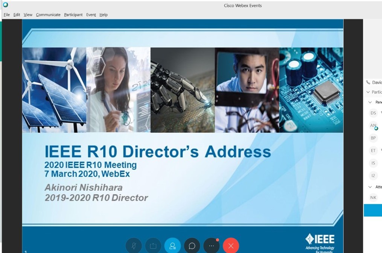The image size is (382, 253).
Task: Click the Webex logo in the title bar
Action: (x=5, y=5)
